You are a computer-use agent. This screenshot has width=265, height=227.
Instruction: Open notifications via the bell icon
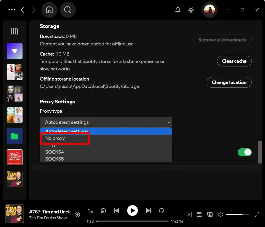point(178,10)
